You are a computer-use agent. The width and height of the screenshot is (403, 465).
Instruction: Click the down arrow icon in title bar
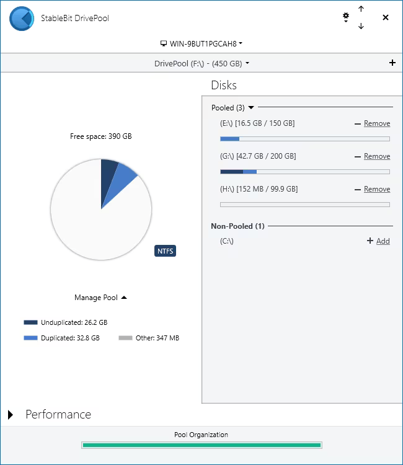click(x=361, y=26)
